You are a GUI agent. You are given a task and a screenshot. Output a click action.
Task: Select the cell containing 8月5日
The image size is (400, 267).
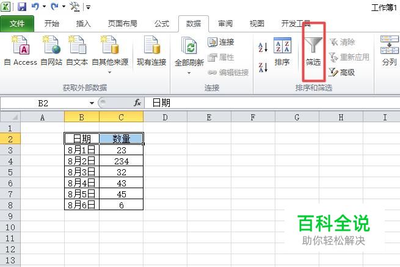pos(82,194)
